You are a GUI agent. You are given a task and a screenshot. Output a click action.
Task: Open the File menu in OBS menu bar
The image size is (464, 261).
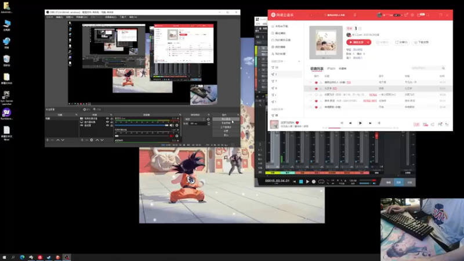(x=49, y=17)
